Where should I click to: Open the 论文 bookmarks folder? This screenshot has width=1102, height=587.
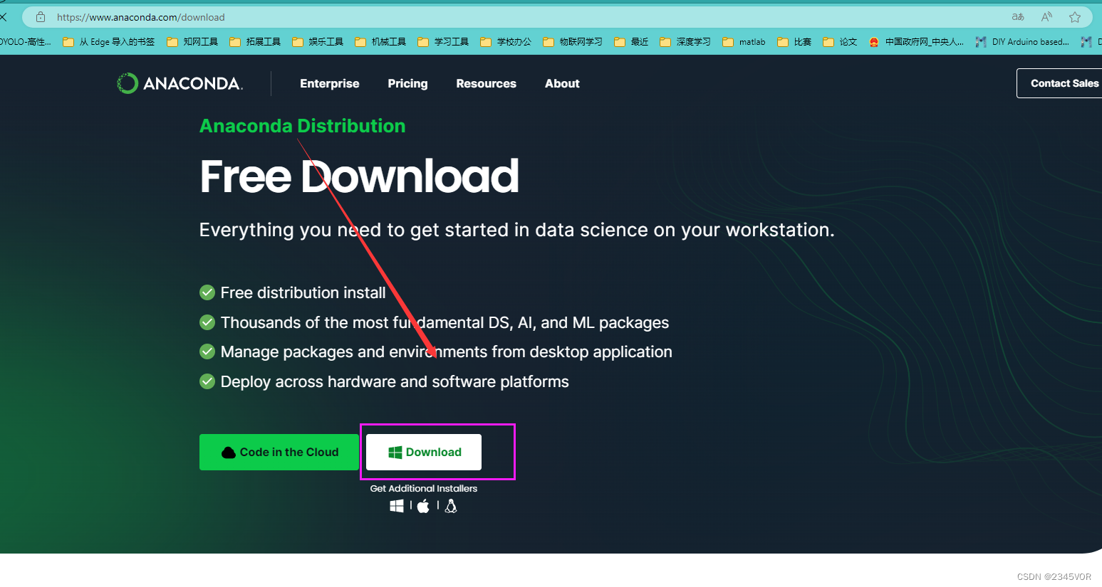[840, 42]
